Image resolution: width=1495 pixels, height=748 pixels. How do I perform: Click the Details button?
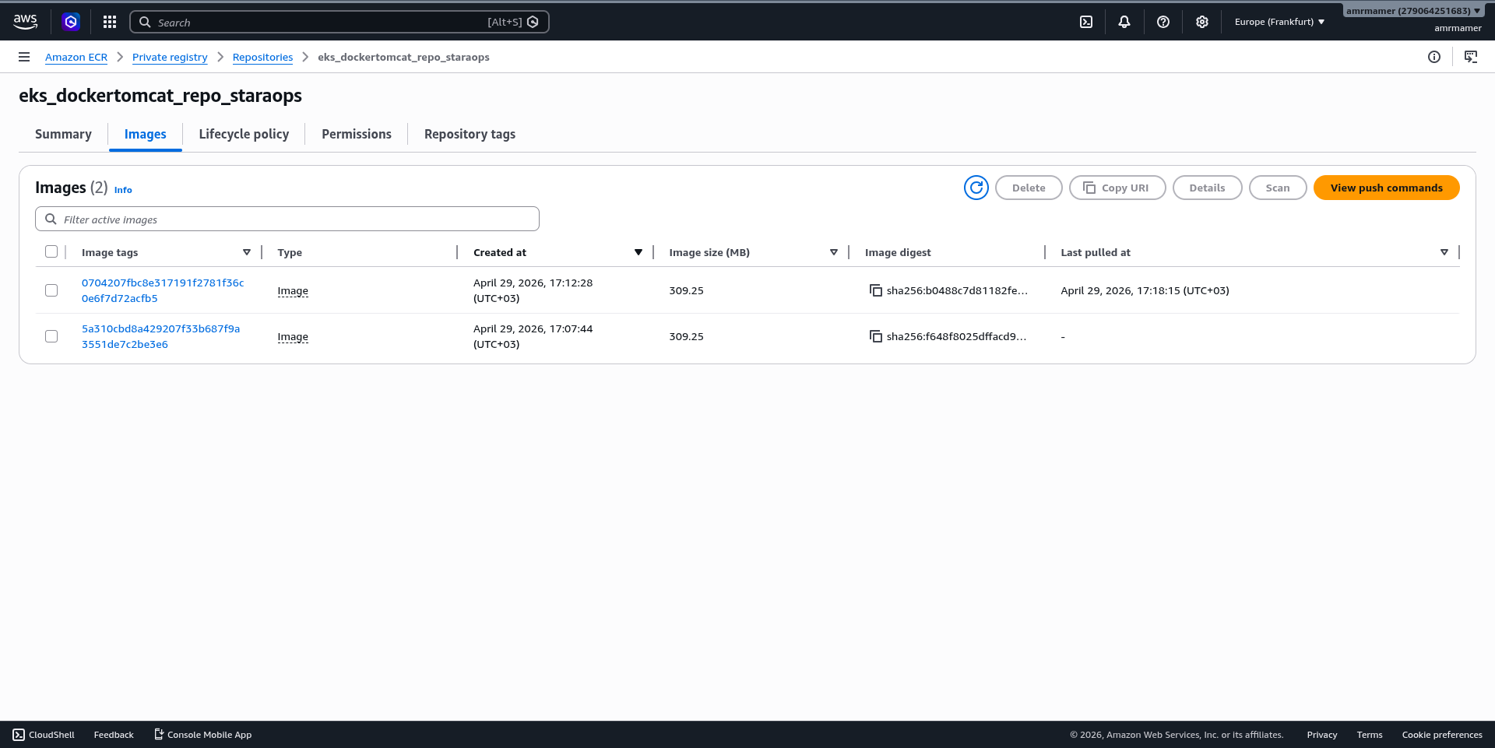point(1207,188)
